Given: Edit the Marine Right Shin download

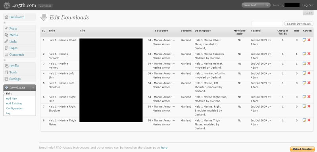Looking at the screenshot, I should pyautogui.click(x=304, y=96).
